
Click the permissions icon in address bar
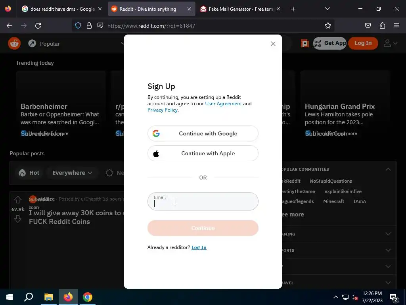point(100,25)
